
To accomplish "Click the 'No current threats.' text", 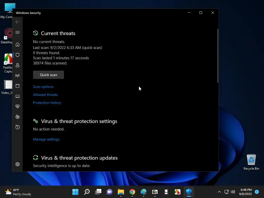I will (49, 42).
